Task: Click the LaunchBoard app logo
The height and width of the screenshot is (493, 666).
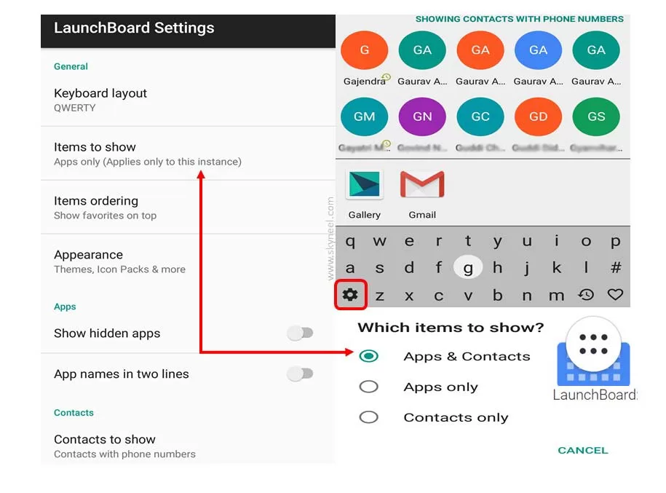Action: 593,352
